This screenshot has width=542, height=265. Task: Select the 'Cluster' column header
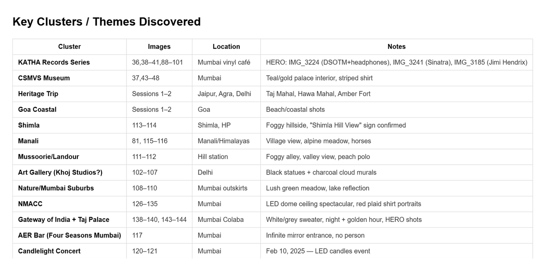click(70, 46)
